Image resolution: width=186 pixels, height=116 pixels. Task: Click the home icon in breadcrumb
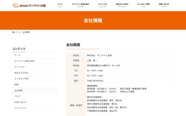[13, 32]
